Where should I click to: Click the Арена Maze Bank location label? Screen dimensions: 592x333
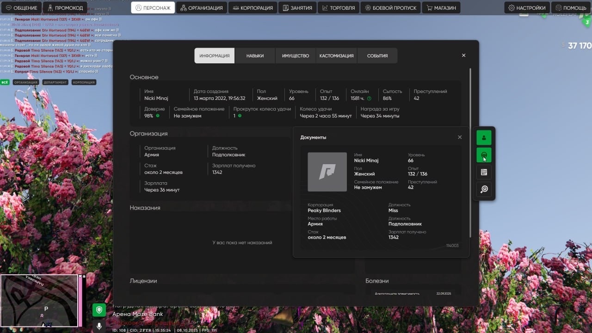138,314
